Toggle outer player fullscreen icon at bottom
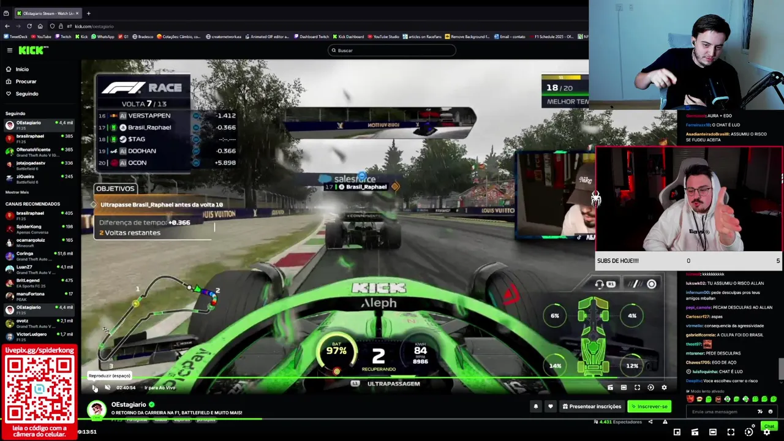The width and height of the screenshot is (784, 441). tap(731, 432)
